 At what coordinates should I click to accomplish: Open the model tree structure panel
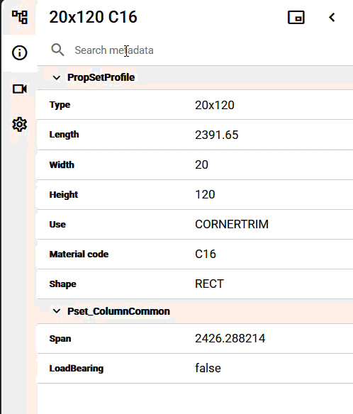pyautogui.click(x=20, y=17)
